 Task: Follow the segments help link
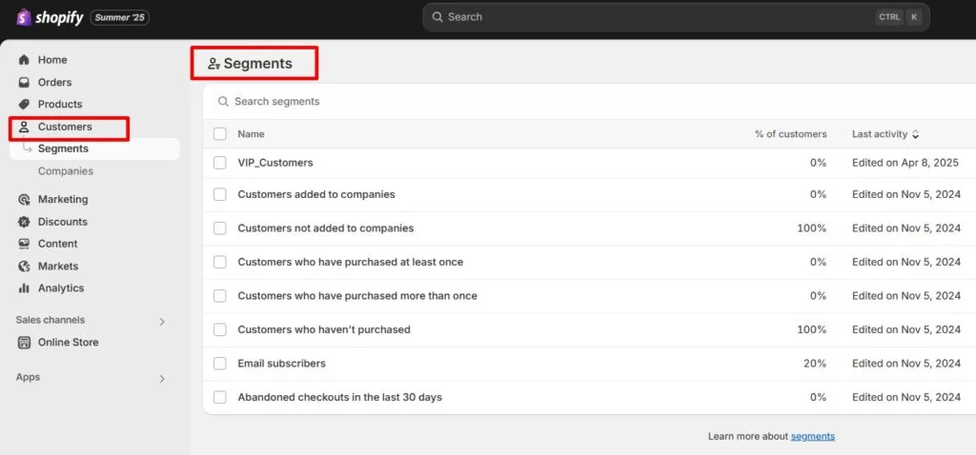(x=813, y=436)
